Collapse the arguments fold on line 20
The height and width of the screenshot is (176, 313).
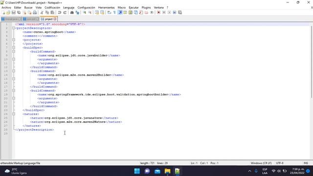coord(14,98)
